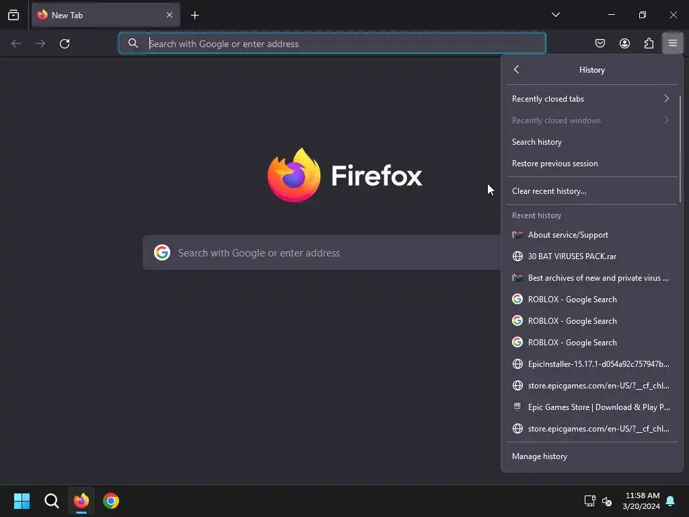Open the taskbar clock and date
Image resolution: width=689 pixels, height=517 pixels.
pos(641,501)
